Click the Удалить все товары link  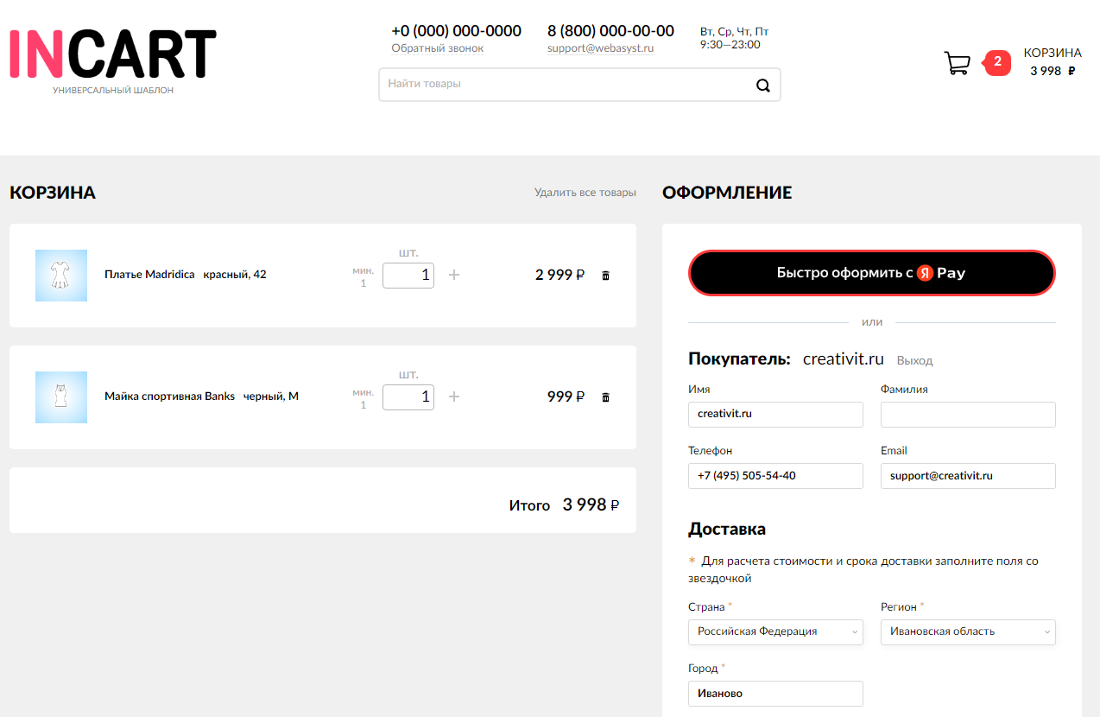coord(585,193)
